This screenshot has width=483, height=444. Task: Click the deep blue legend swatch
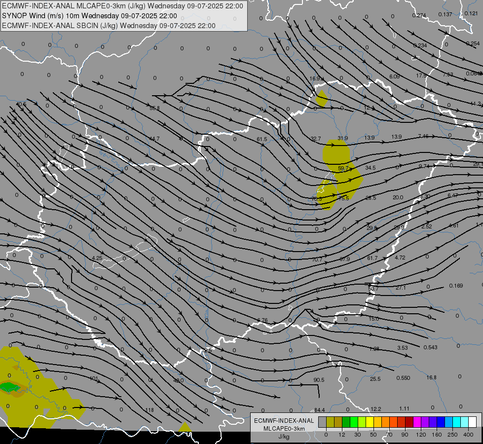coord(441,422)
